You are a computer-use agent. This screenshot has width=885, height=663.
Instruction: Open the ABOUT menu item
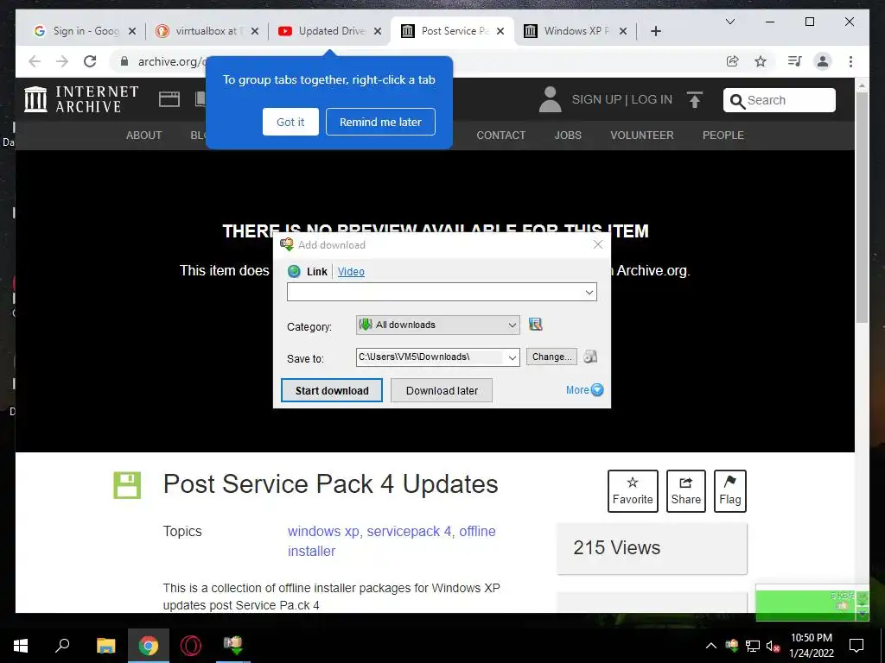coord(144,136)
